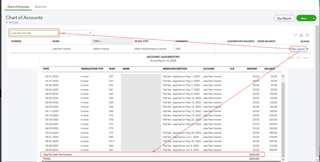
Task: Click the Other Income type cell
Action: pos(101,49)
